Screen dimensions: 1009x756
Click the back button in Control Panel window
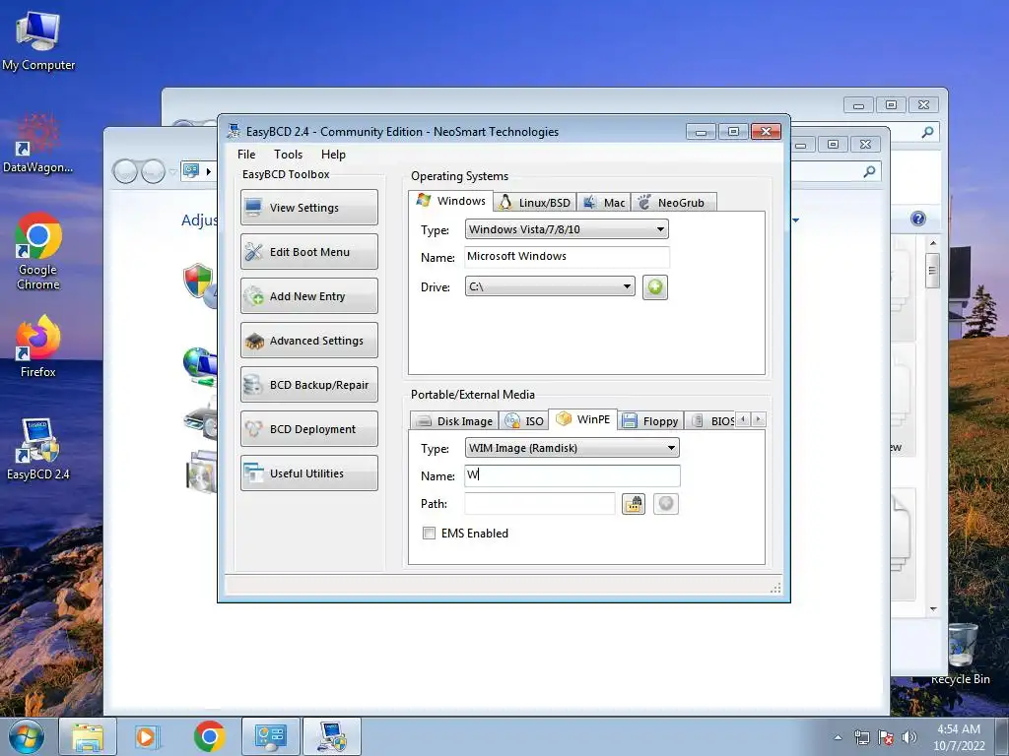coord(125,171)
